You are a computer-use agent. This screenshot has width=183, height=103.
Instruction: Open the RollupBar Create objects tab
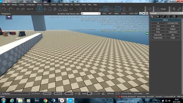(x=152, y=17)
